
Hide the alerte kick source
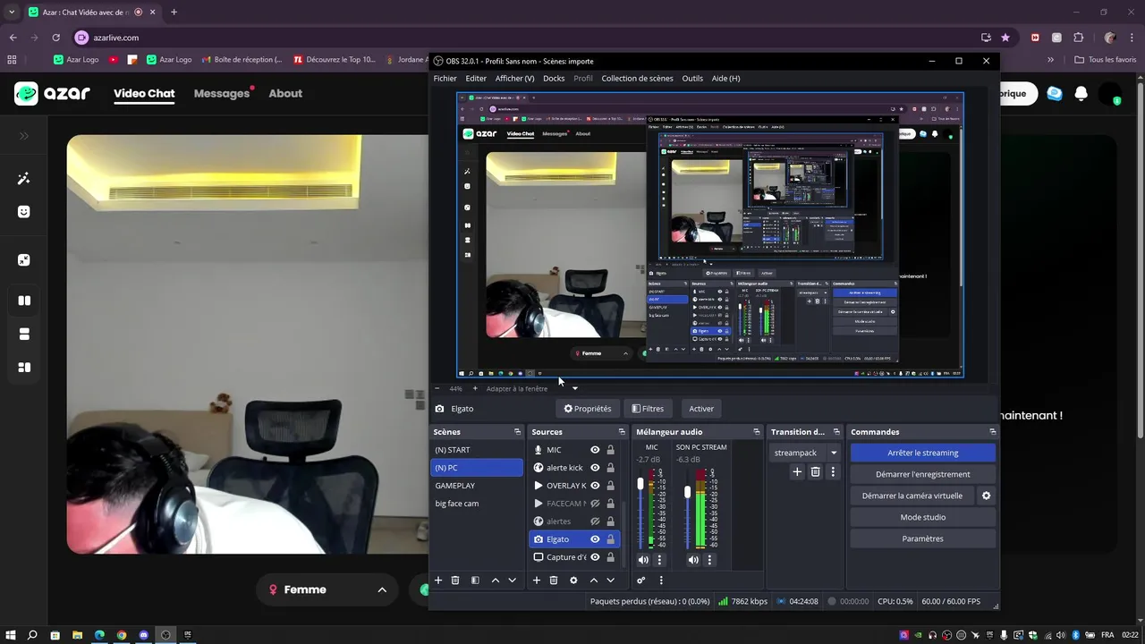click(595, 468)
